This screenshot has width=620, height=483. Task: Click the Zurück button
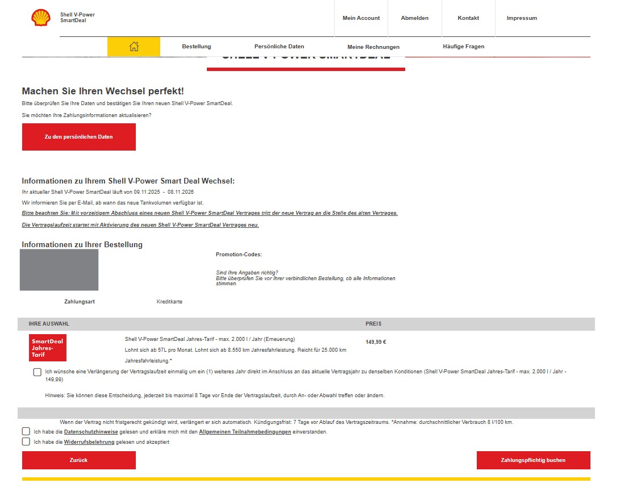[x=79, y=460]
